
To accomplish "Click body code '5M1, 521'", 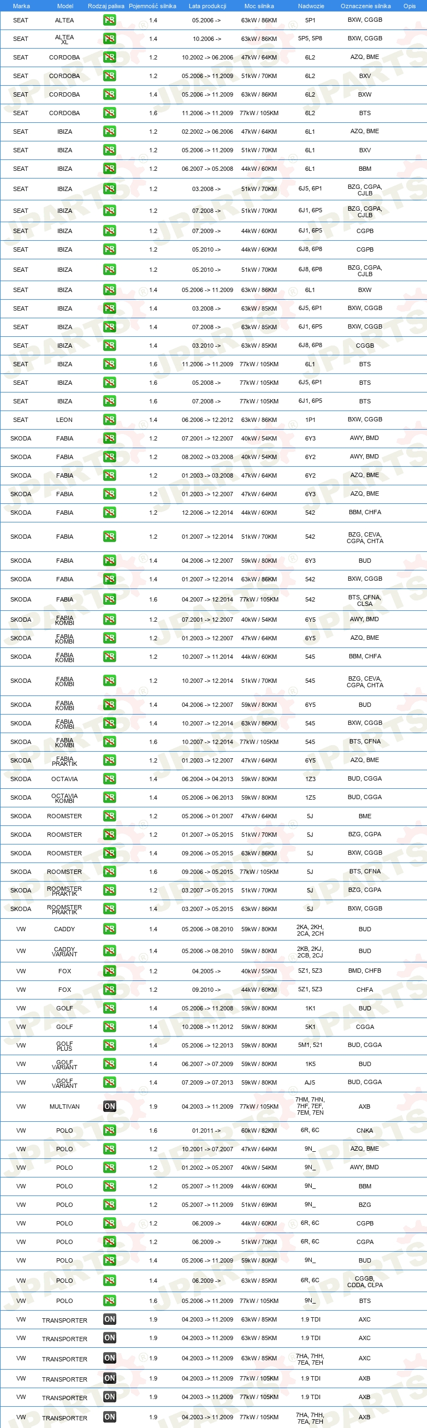I will tap(310, 1045).
